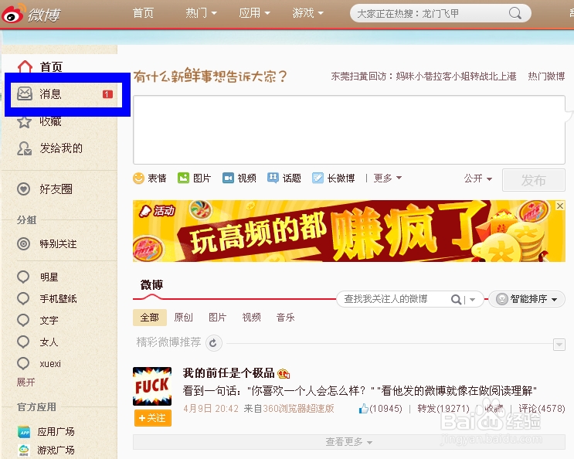Click the 查找我关注人的微博 input field
Viewport: 574px width, 459px height.
(392, 299)
